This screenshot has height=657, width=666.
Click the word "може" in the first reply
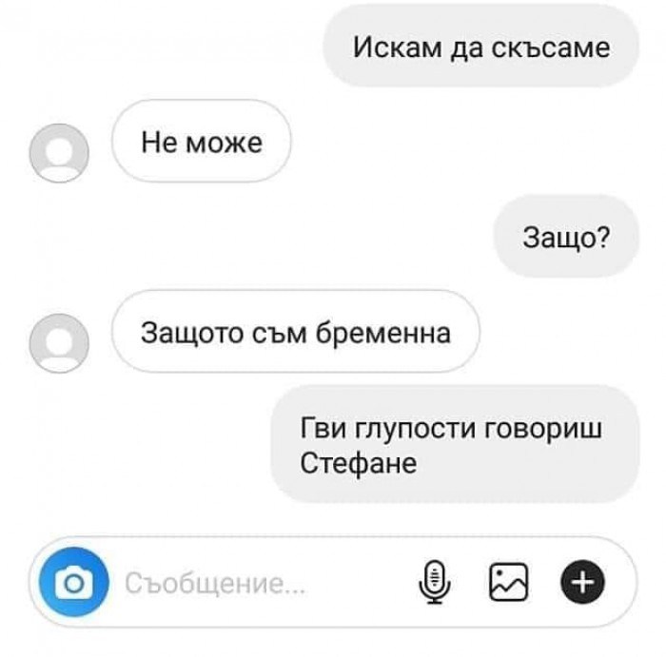pos(225,143)
